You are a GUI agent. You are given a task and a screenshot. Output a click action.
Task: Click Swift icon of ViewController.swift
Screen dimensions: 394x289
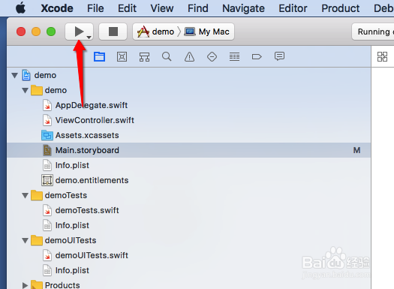(x=47, y=120)
